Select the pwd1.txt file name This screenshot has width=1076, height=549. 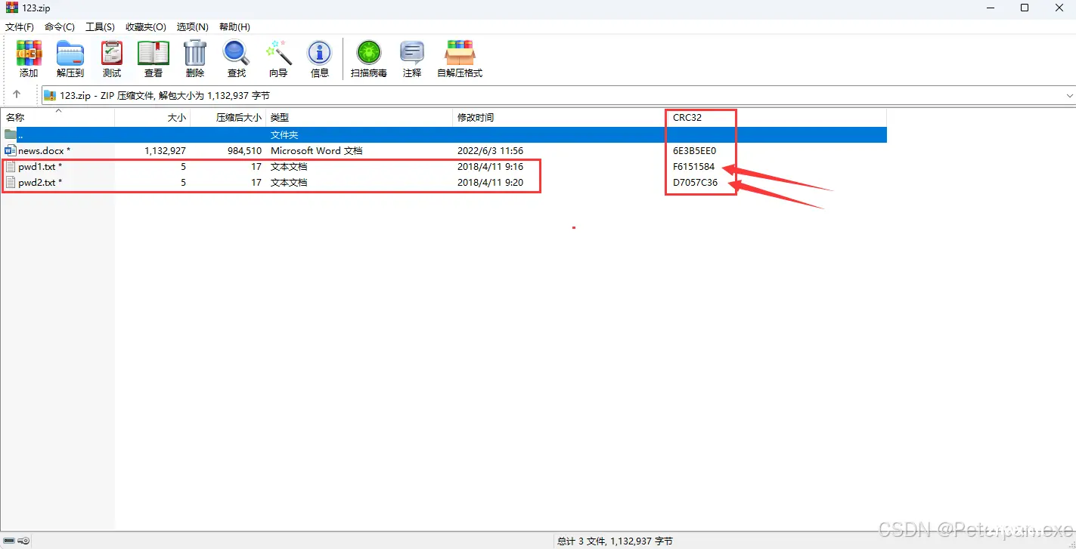[x=40, y=166]
